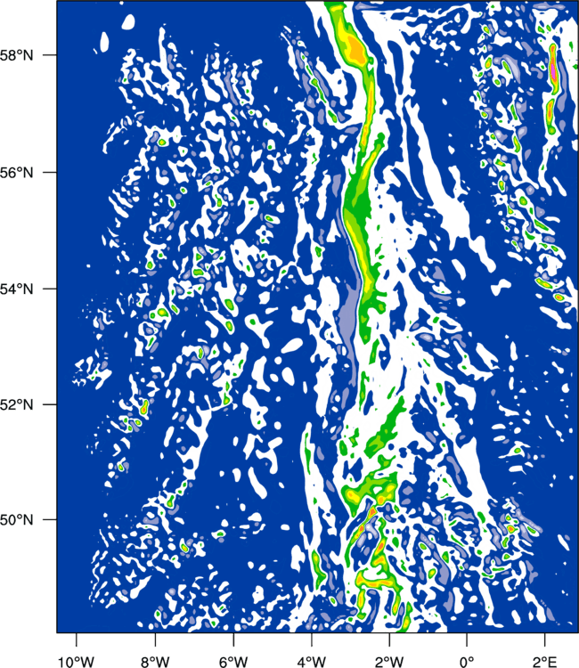Click the 2°W longitude label
The width and height of the screenshot is (579, 668).
click(389, 662)
